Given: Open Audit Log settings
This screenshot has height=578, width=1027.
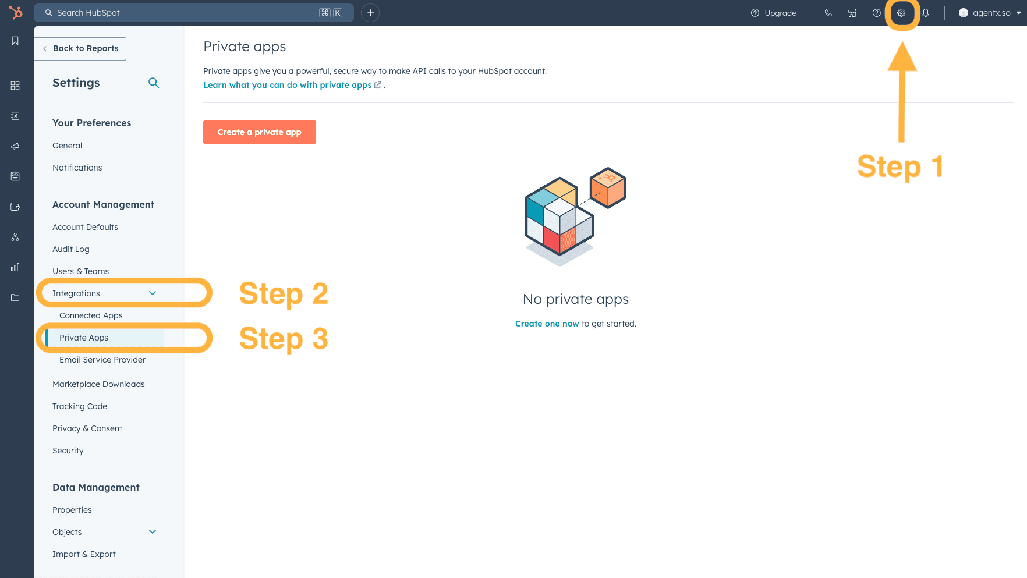Looking at the screenshot, I should pos(71,249).
